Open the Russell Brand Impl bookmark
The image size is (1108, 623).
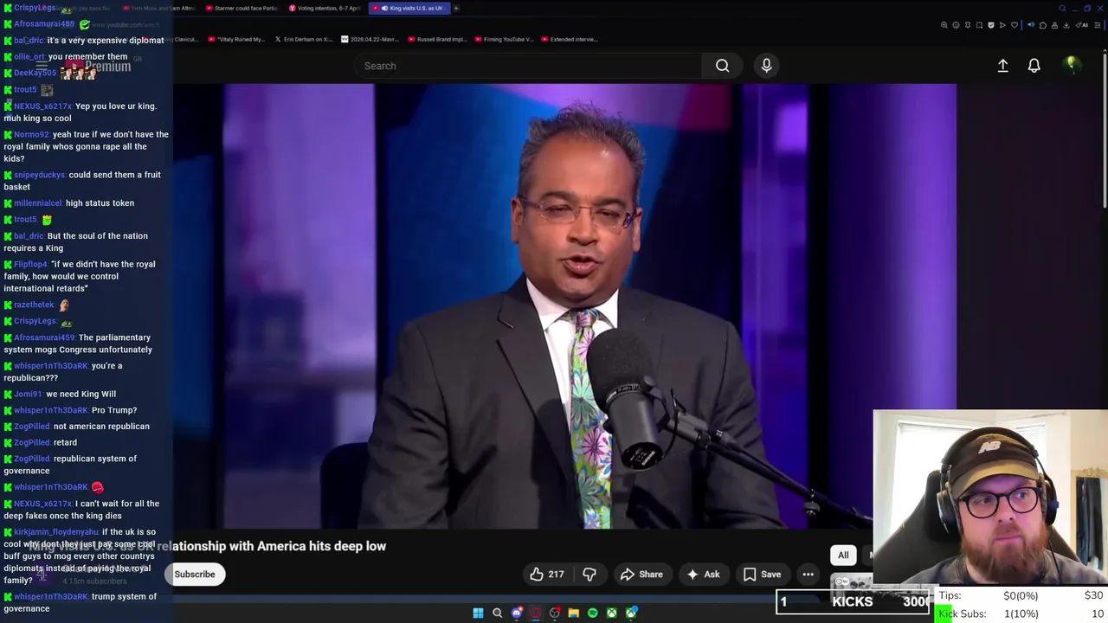click(437, 39)
